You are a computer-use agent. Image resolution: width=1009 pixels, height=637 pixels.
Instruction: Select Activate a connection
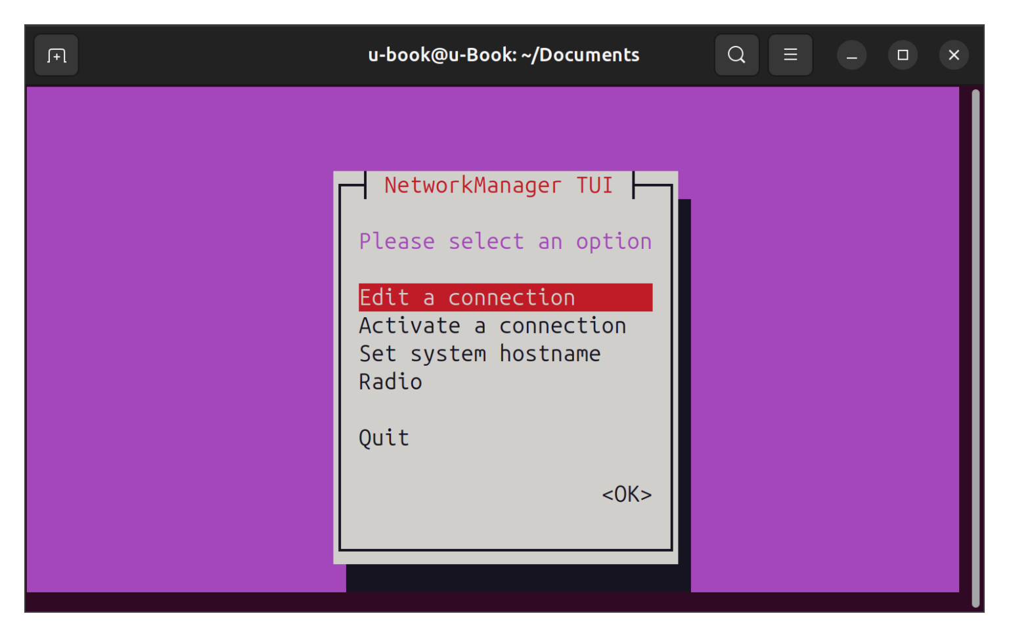click(x=493, y=326)
